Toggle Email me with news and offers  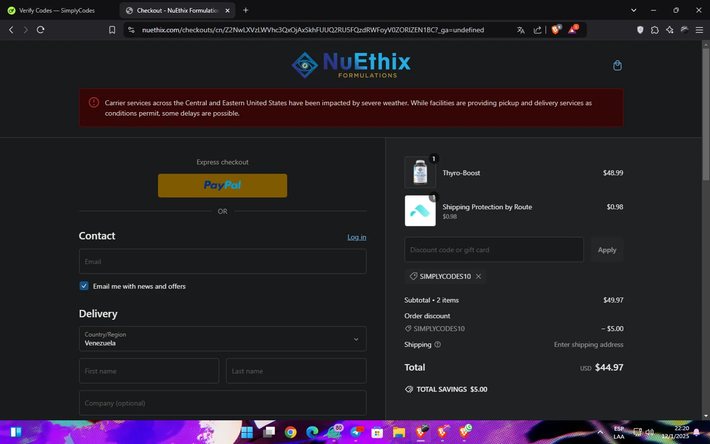(x=84, y=286)
